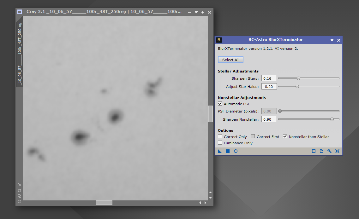The height and width of the screenshot is (219, 359).
Task: Click the empty square icon in BlurXTerminator footer
Action: [314, 151]
